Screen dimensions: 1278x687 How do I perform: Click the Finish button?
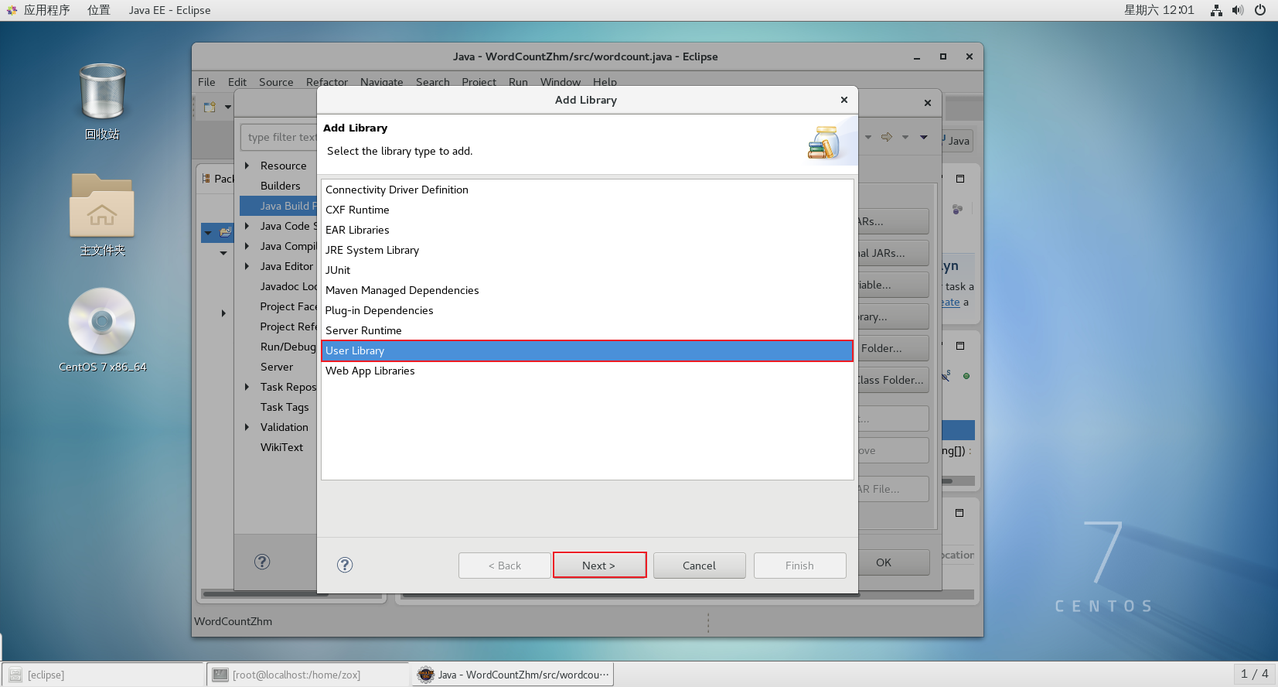click(x=799, y=566)
